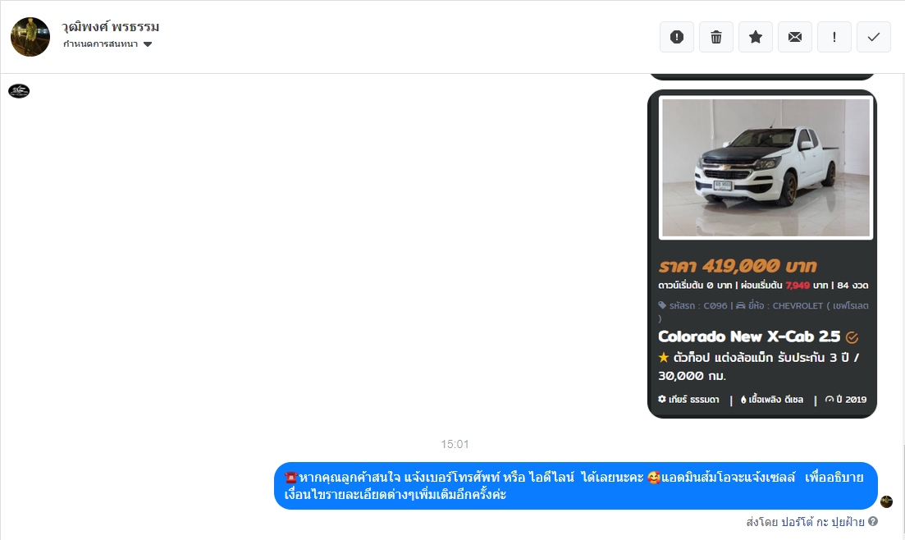Click the verified badge next to X-Cab 2.5

[852, 337]
